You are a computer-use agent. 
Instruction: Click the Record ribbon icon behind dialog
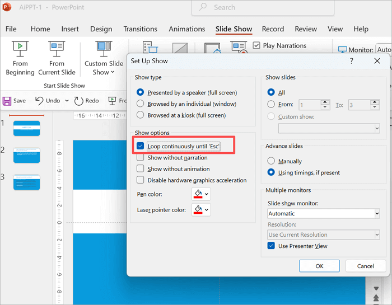pos(239,48)
